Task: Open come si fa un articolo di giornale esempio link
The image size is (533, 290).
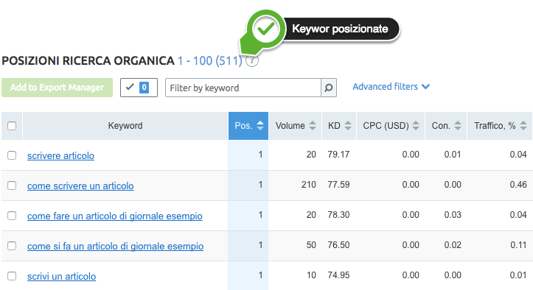Action: coord(116,246)
